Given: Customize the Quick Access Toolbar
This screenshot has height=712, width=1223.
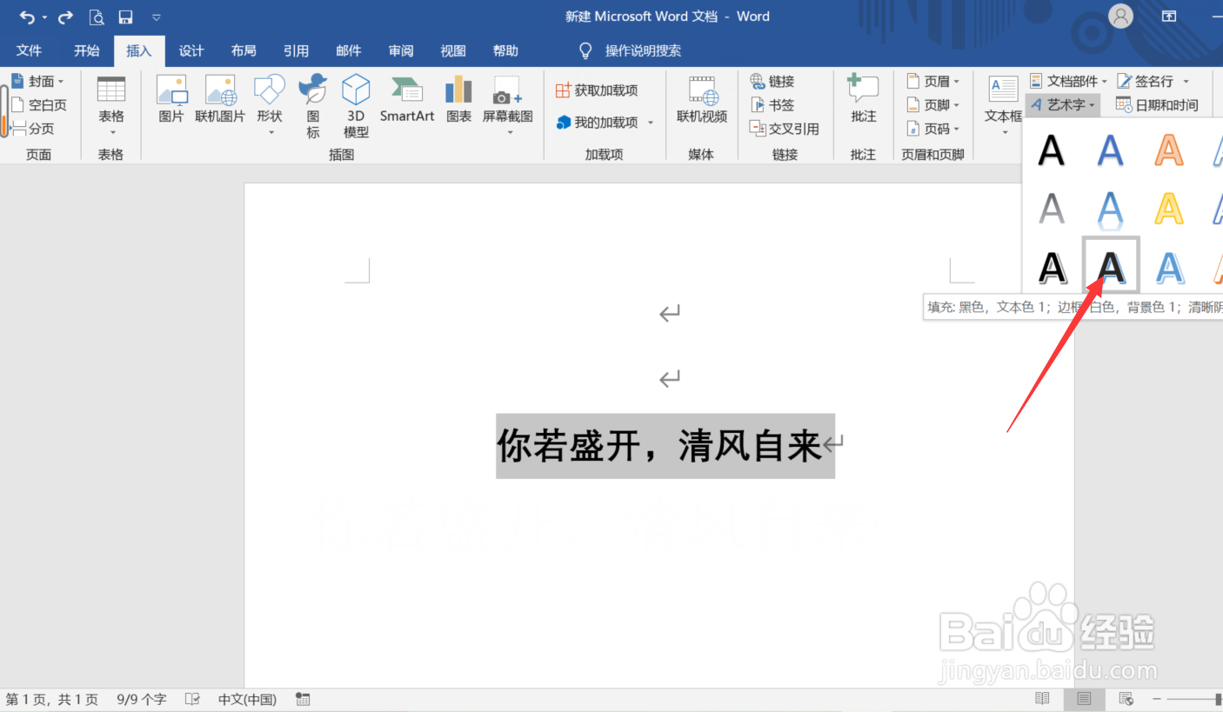Looking at the screenshot, I should click(157, 17).
